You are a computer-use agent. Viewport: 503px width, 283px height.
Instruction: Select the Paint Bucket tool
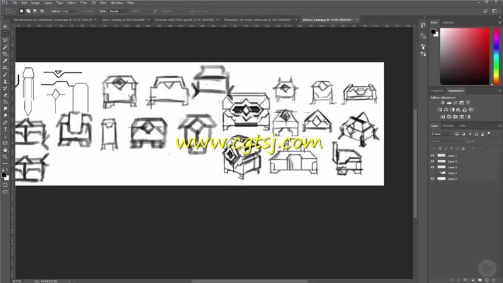tap(5, 102)
